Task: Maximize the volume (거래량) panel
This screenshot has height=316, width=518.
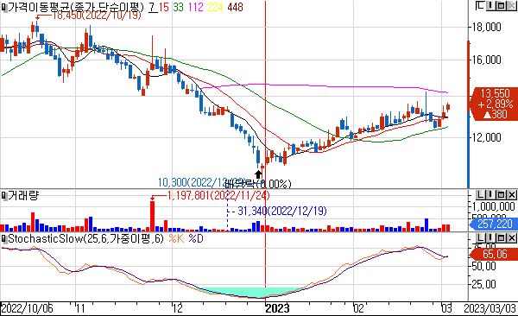Action: [x=501, y=195]
